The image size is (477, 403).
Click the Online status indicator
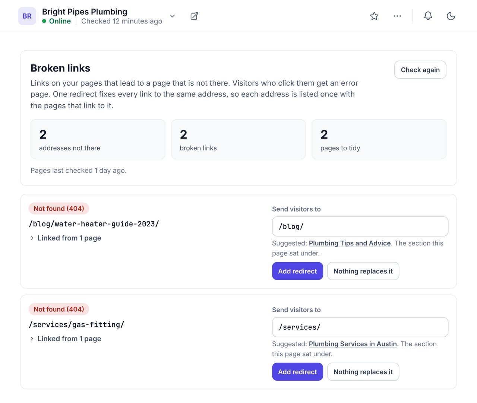tap(56, 21)
